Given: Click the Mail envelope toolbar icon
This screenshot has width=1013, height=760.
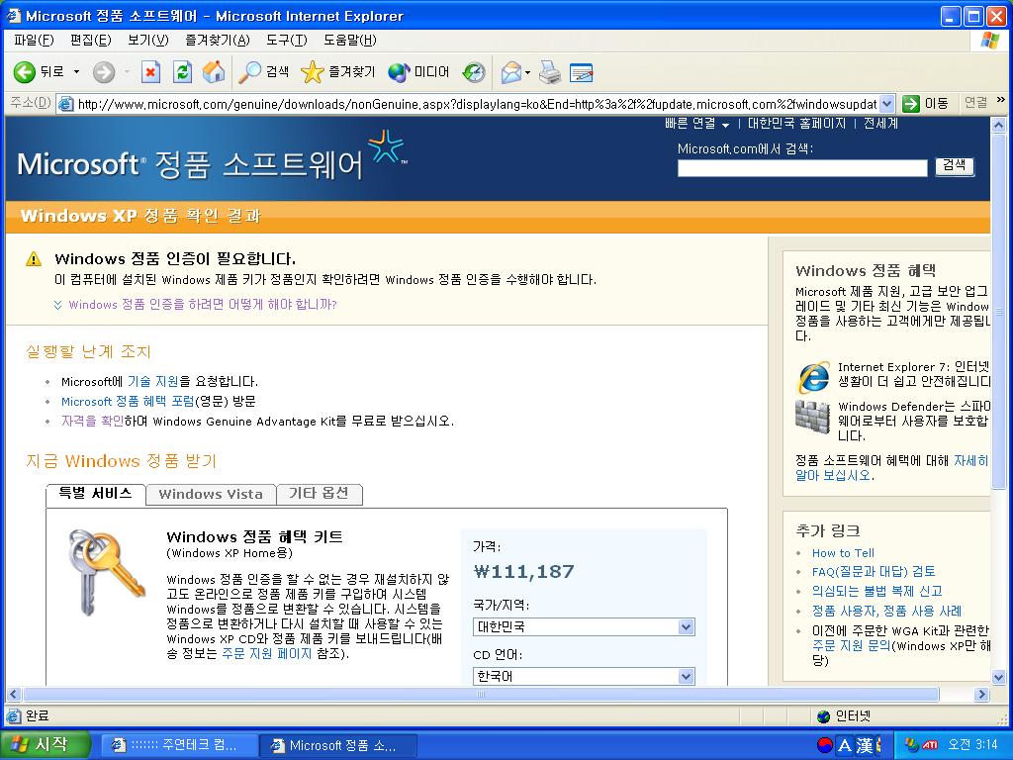Looking at the screenshot, I should point(511,71).
